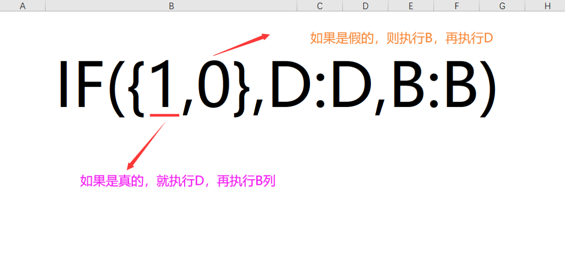Click the magenta text 如果是真的，就执行D，再执行B列
This screenshot has width=565, height=255.
click(177, 181)
